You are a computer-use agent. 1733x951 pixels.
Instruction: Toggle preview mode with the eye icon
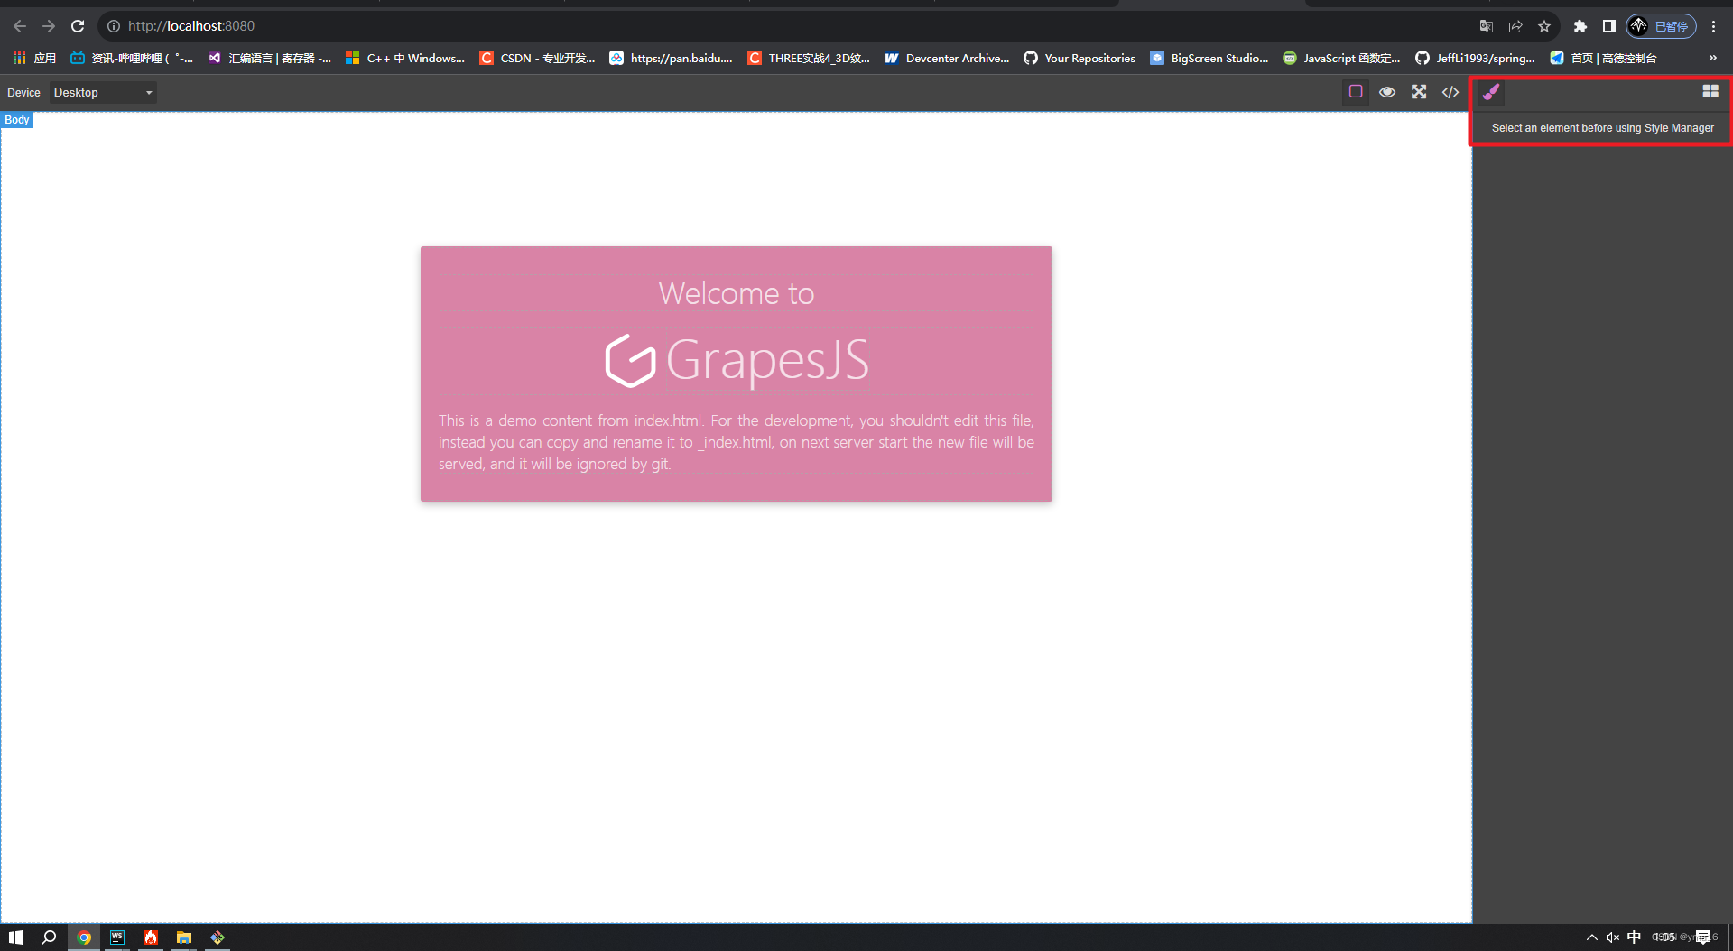1387,92
